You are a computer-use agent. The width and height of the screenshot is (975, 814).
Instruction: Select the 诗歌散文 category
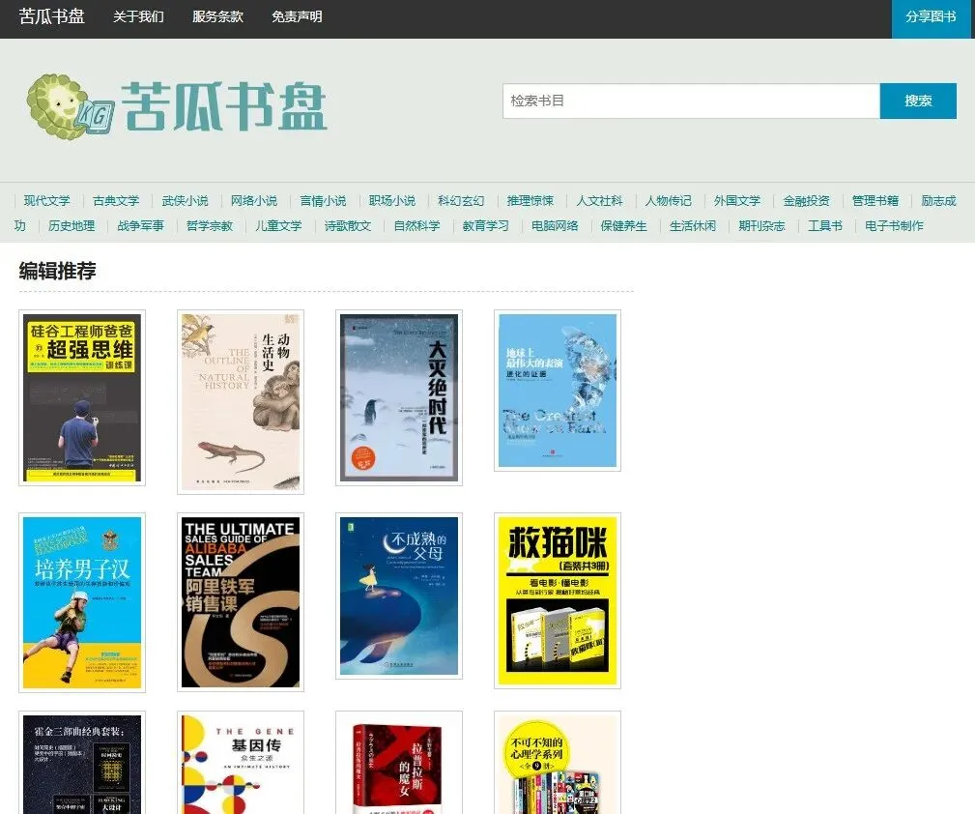pyautogui.click(x=348, y=225)
